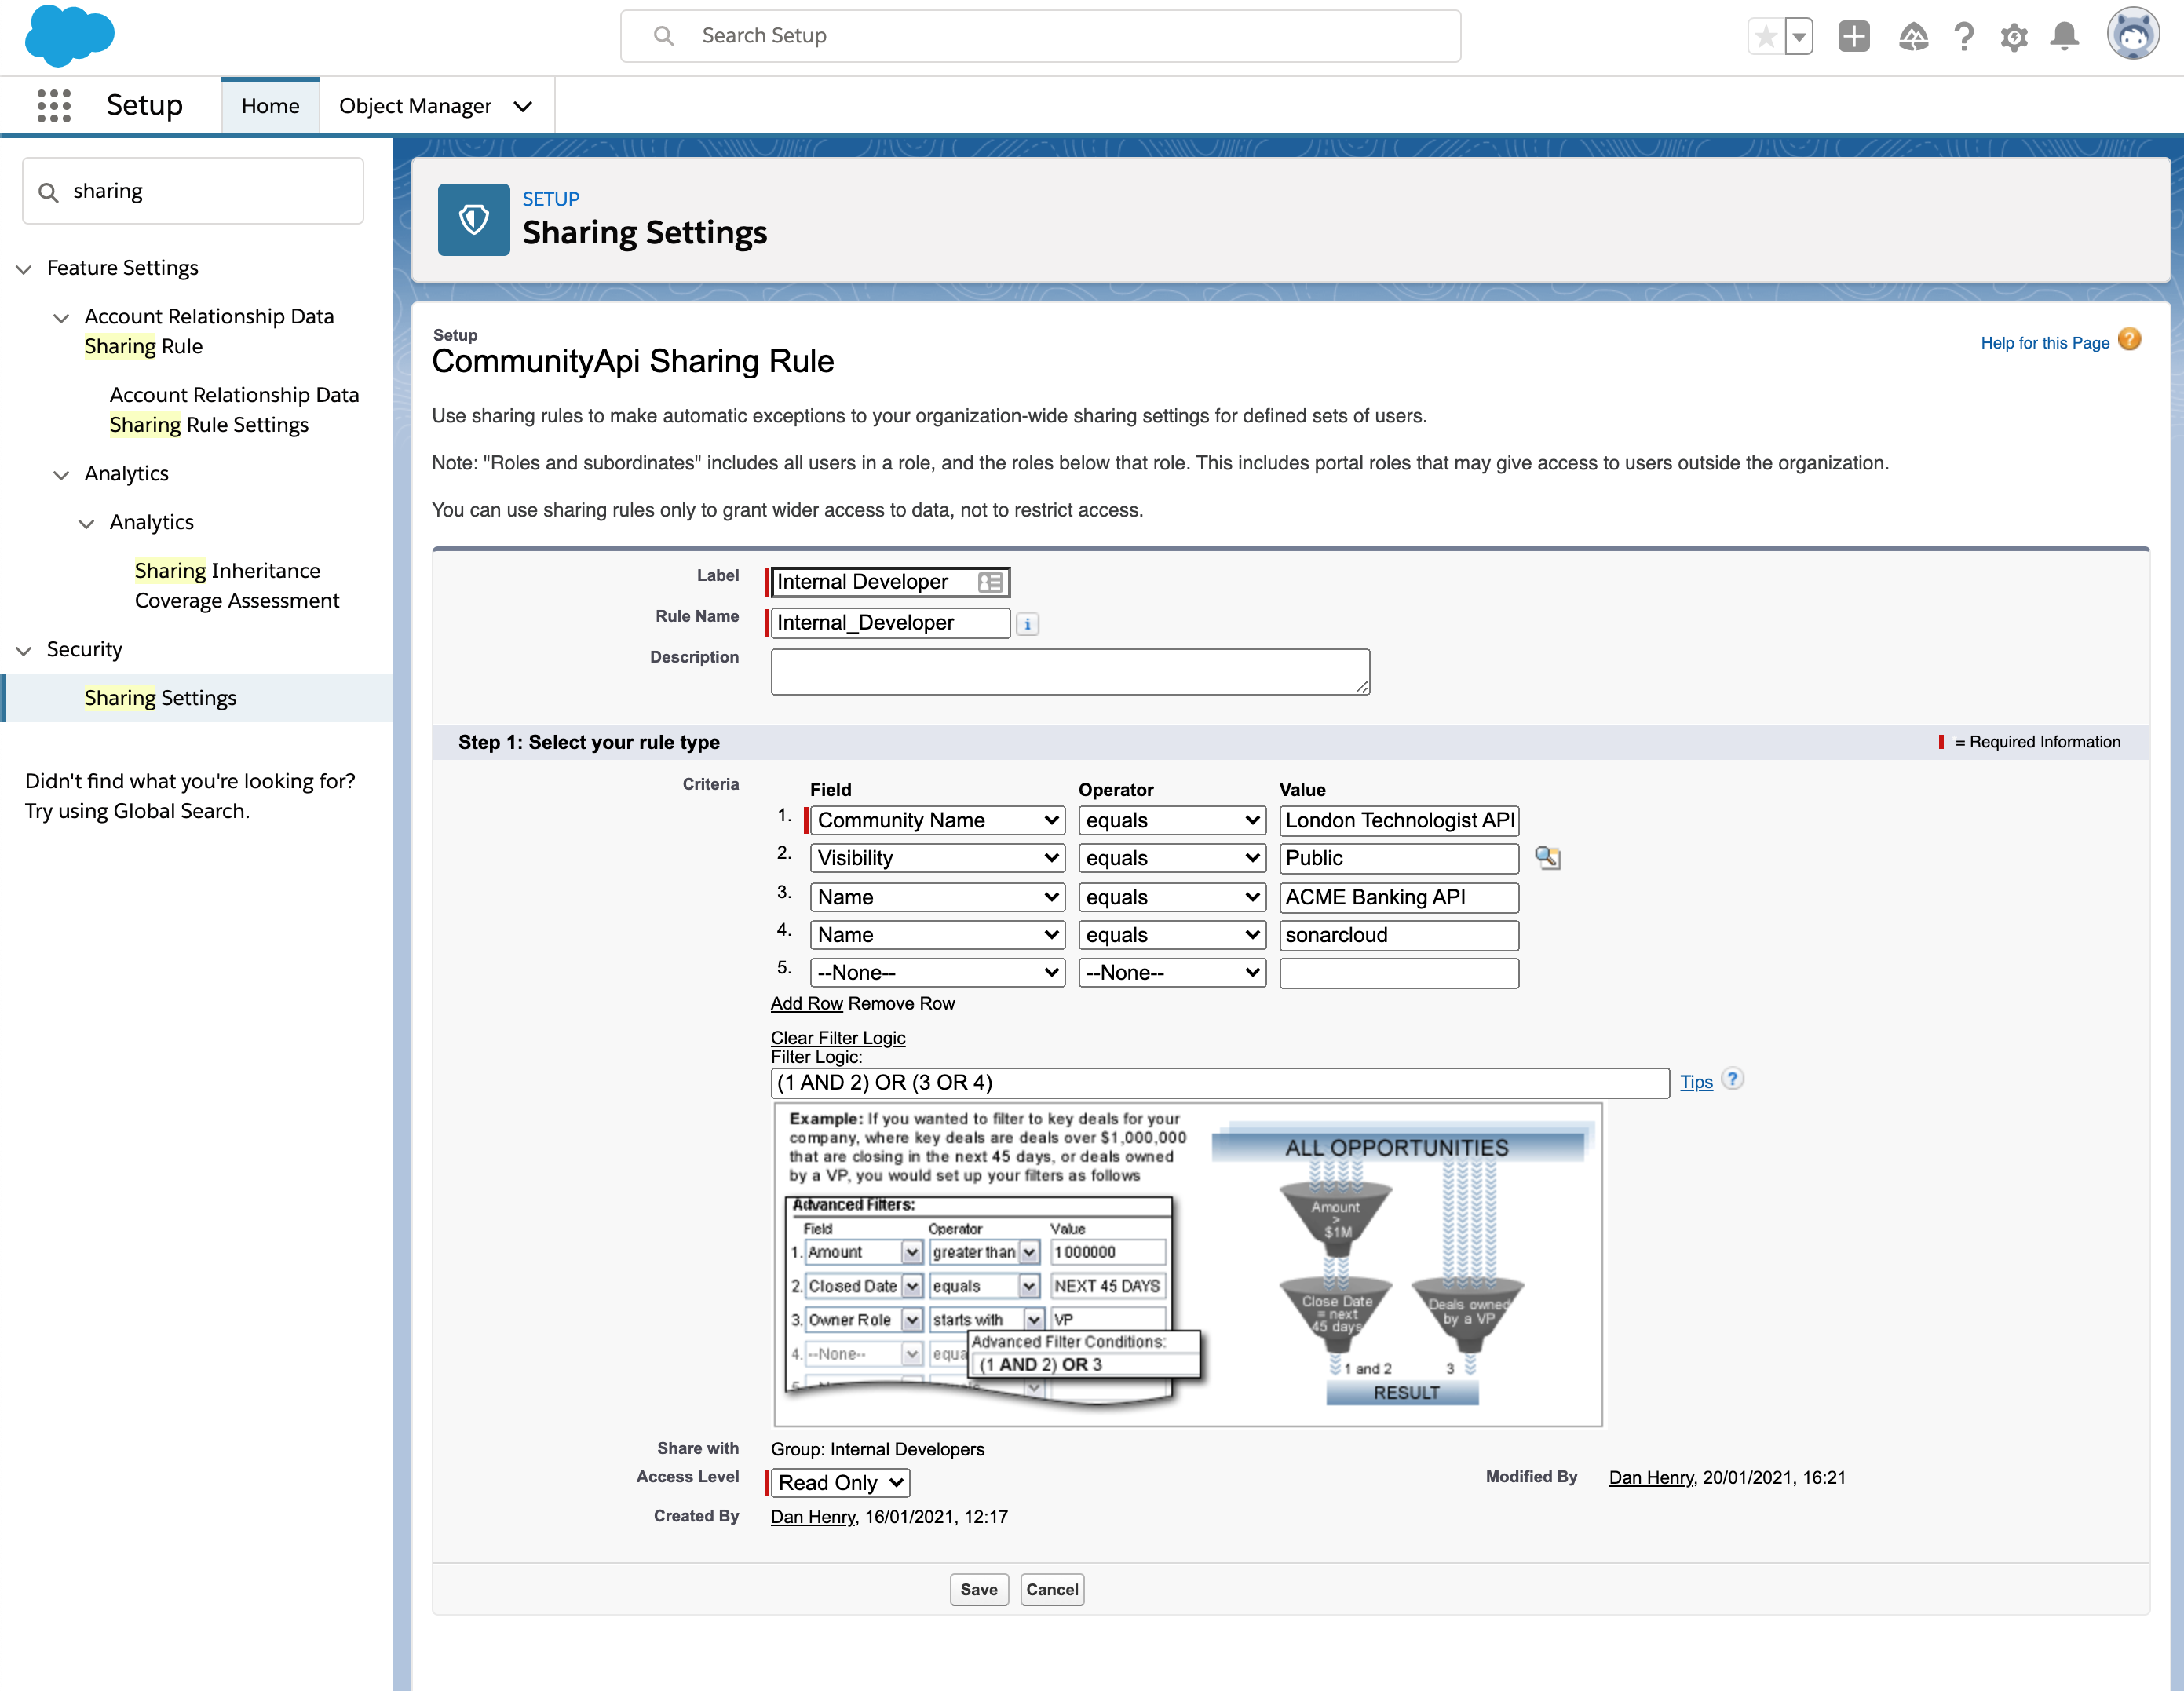Open the App Launcher grid icon
Image resolution: width=2184 pixels, height=1691 pixels.
[x=54, y=105]
